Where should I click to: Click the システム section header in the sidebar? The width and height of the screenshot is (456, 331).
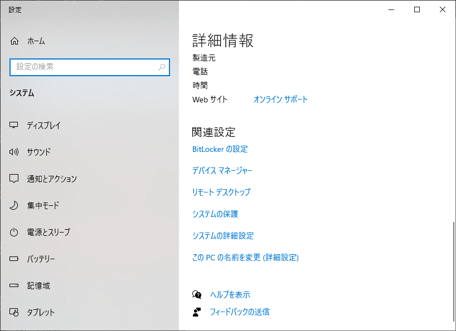[x=22, y=93]
